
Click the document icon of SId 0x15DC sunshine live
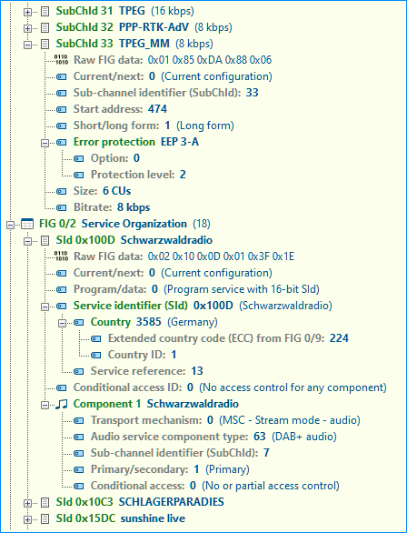(45, 518)
